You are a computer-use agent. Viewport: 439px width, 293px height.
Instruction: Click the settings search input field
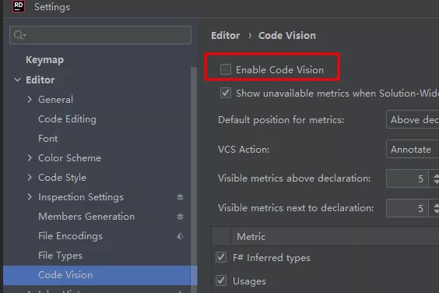(100, 35)
